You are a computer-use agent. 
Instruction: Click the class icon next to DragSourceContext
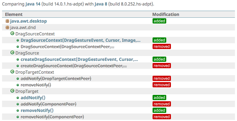(x=12, y=33)
